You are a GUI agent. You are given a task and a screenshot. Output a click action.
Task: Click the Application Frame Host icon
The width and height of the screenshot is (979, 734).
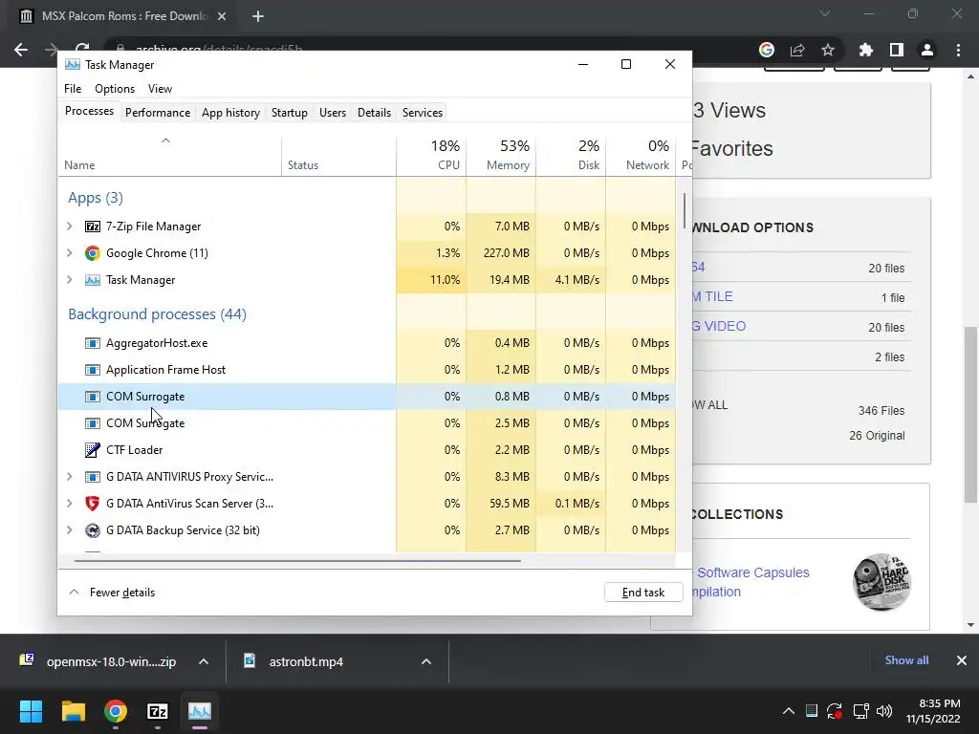pyautogui.click(x=93, y=370)
